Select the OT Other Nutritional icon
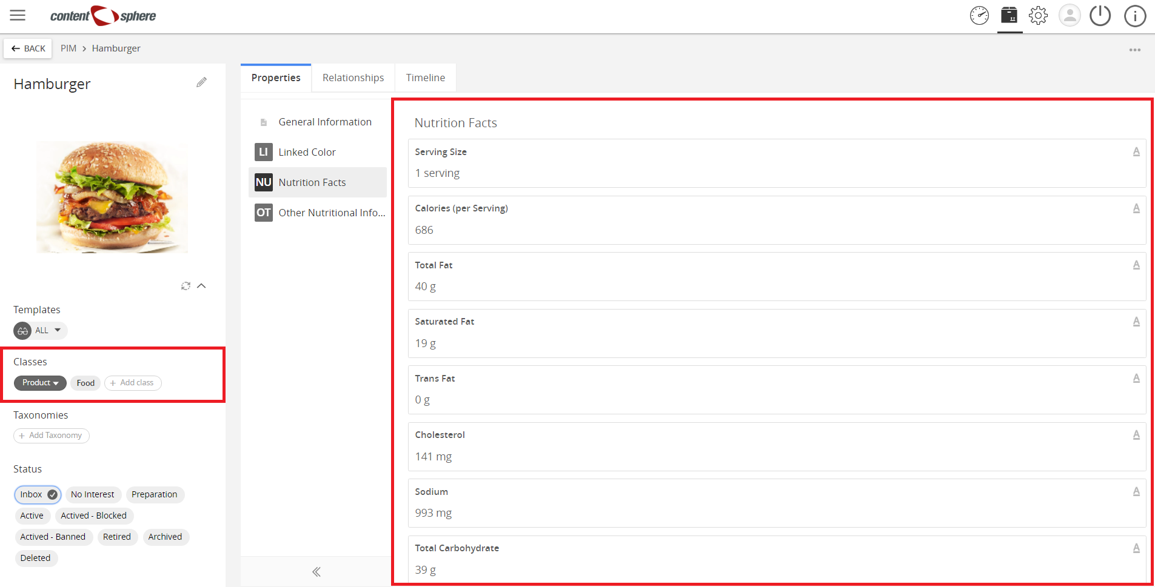 pyautogui.click(x=263, y=213)
